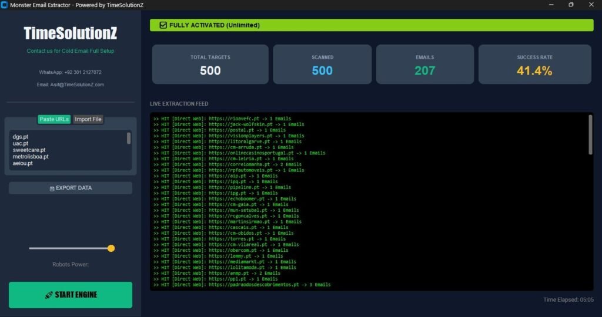Open the Cold Email Full Setup contact link

click(71, 51)
